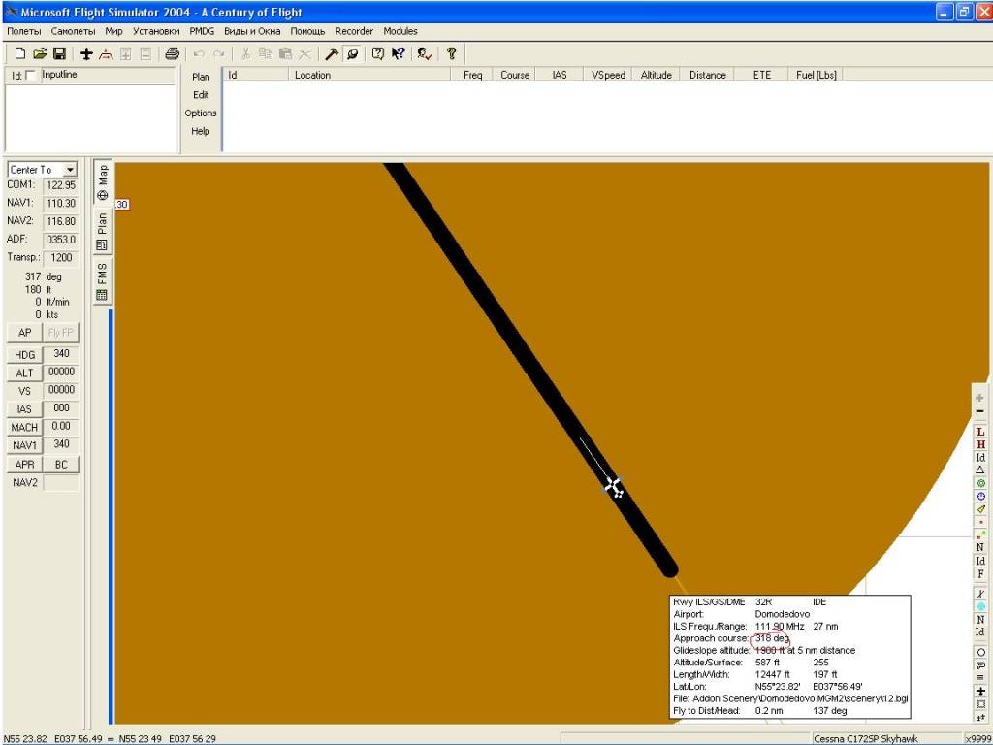Image resolution: width=993 pixels, height=745 pixels.
Task: Click the minus zoom out map icon
Action: [980, 412]
